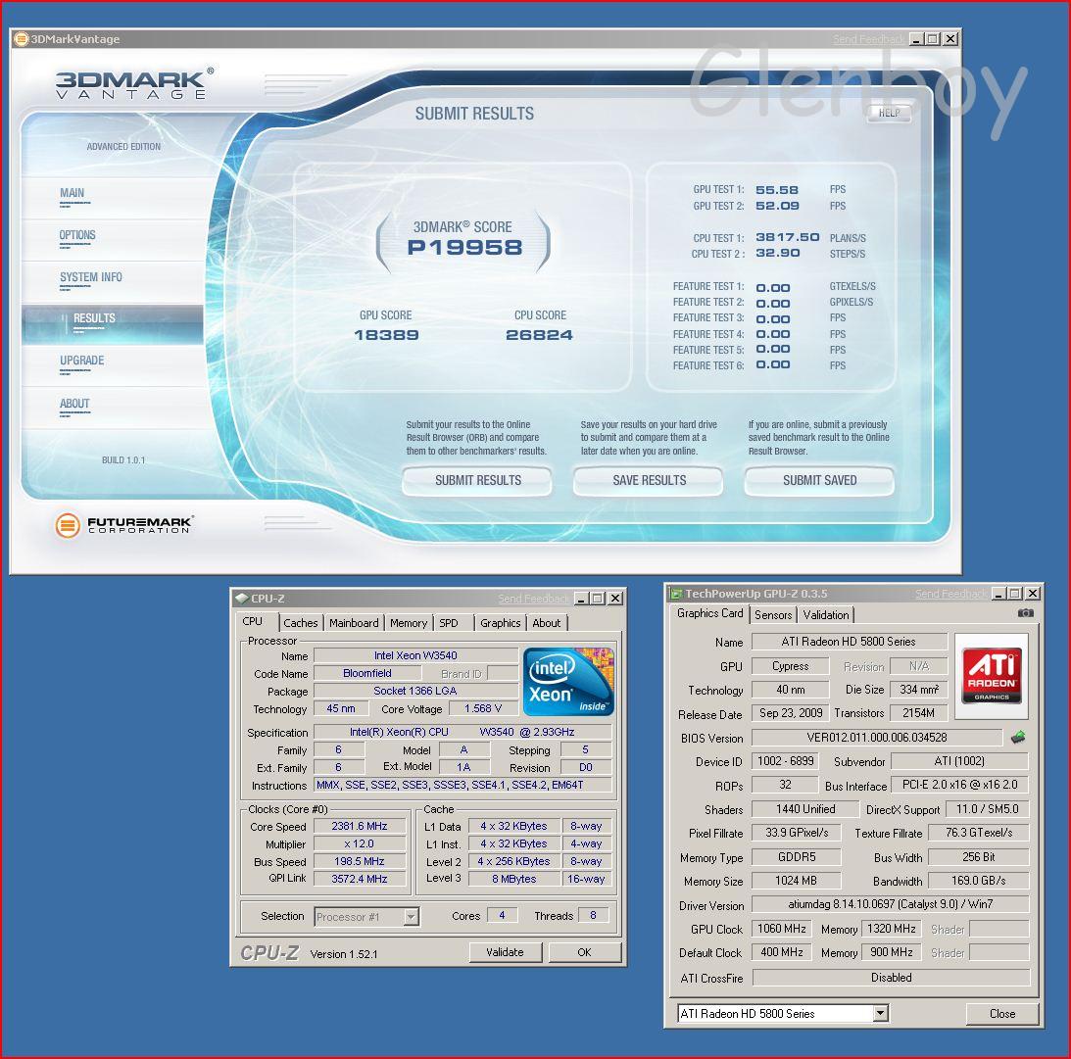1071x1059 pixels.
Task: Click the Help button in 3DMark
Action: pos(889,113)
